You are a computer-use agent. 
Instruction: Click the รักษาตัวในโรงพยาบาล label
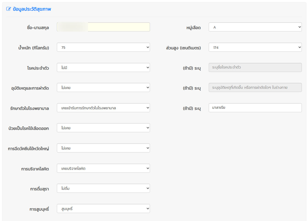click(29, 109)
